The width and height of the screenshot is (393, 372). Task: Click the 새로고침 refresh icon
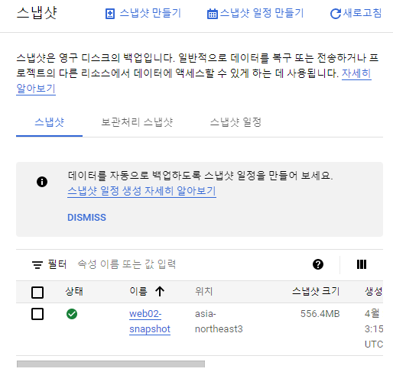pyautogui.click(x=336, y=14)
